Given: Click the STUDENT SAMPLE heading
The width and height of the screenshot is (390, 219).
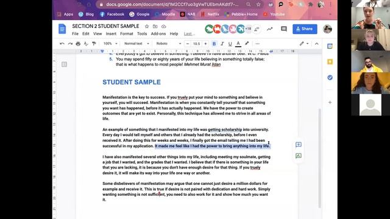Looking at the screenshot, I should coord(132,82).
